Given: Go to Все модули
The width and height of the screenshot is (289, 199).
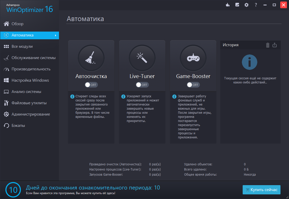Looking at the screenshot, I should pos(29,46).
